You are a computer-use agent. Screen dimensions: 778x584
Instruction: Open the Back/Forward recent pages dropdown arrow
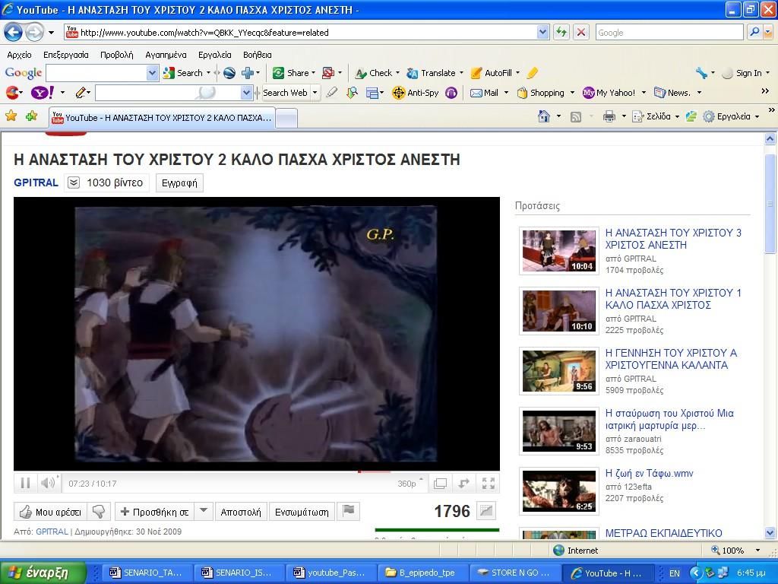click(x=51, y=33)
